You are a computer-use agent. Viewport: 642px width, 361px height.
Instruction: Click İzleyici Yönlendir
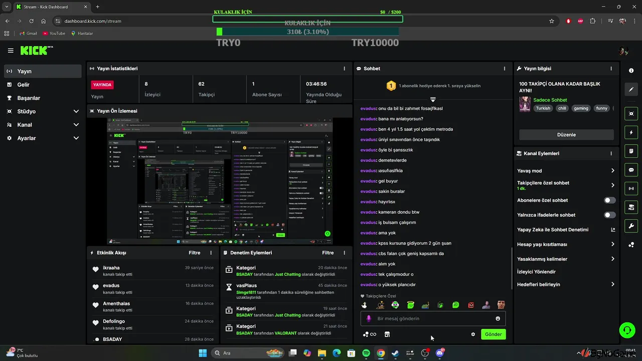[x=536, y=272]
